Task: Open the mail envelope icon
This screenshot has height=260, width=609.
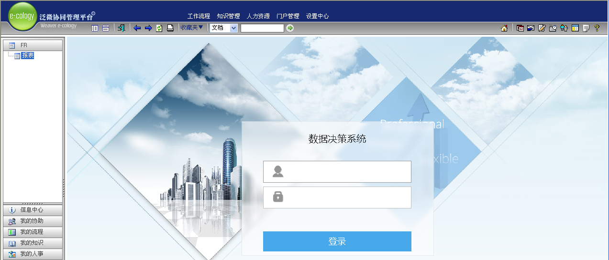Action: (x=531, y=28)
